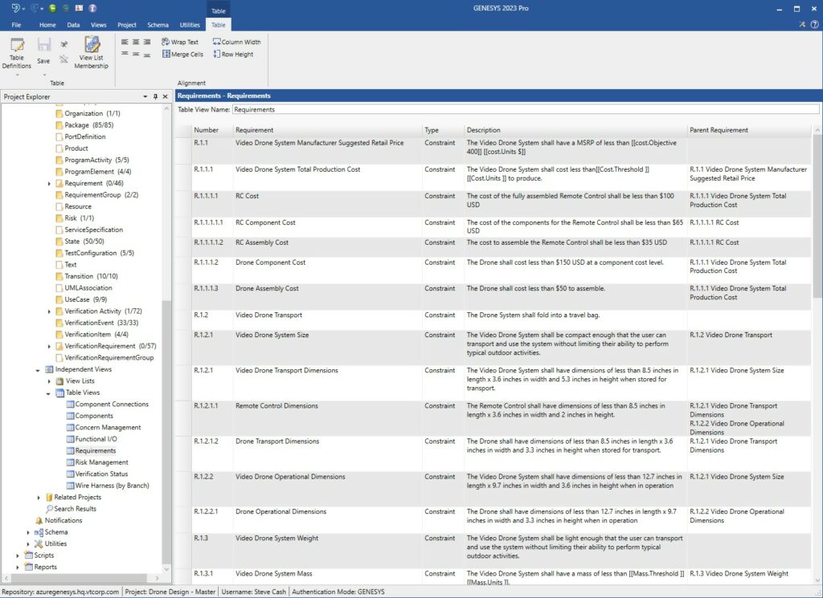Click the help icon at top right
Image resolution: width=823 pixels, height=598 pixels.
(x=814, y=25)
